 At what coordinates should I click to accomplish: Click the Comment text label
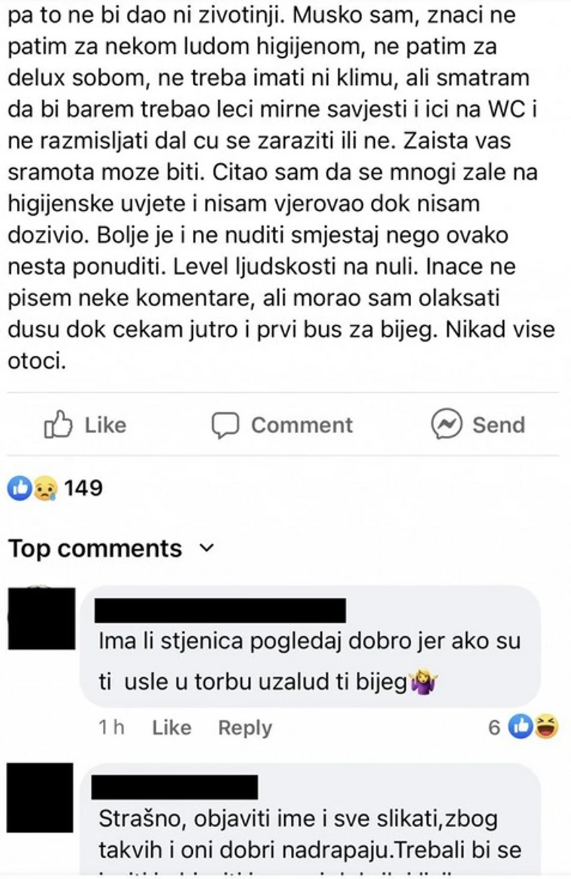tap(302, 425)
